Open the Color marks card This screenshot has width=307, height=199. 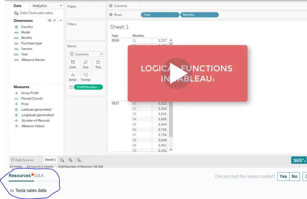[73, 64]
